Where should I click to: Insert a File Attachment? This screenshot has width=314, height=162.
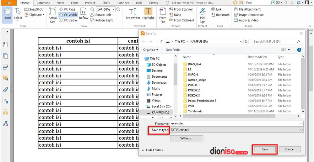point(247,9)
